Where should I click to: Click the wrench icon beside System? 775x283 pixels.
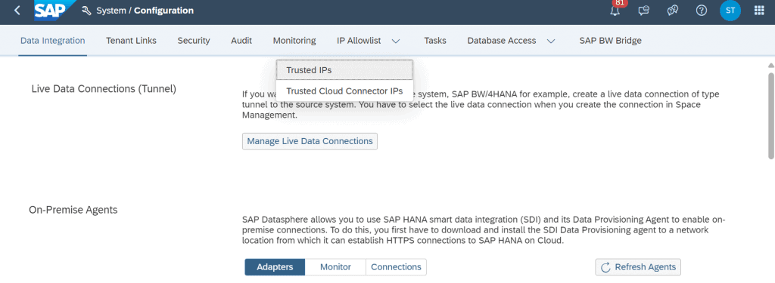coord(86,11)
